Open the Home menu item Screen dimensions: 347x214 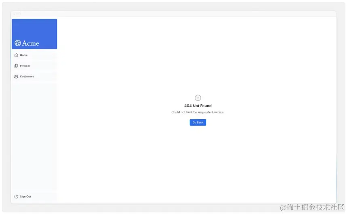tap(34, 55)
